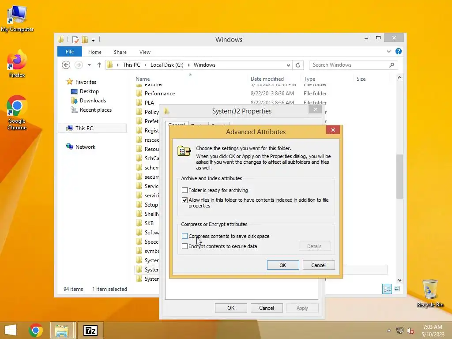Open Google Chrome desktop shortcut
The image size is (452, 339).
17,113
